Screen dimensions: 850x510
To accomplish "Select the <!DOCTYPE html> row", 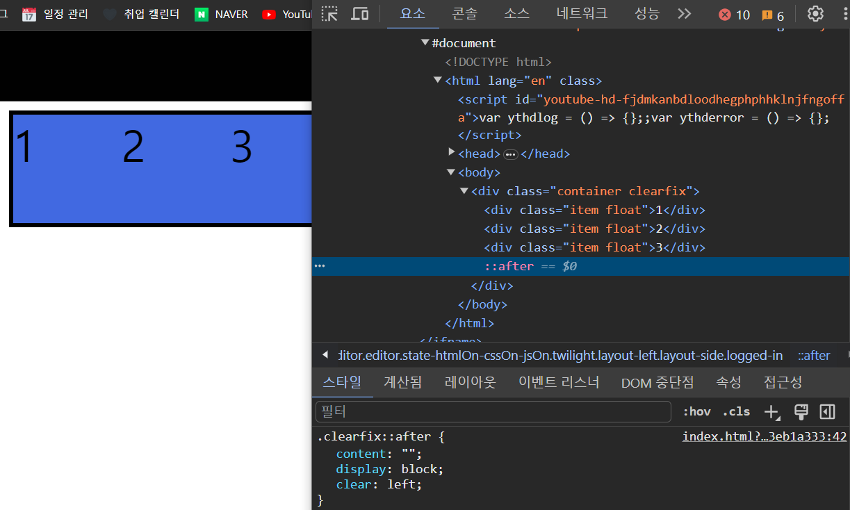I will tap(498, 62).
